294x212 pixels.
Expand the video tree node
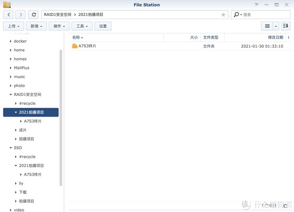[x=10, y=210]
